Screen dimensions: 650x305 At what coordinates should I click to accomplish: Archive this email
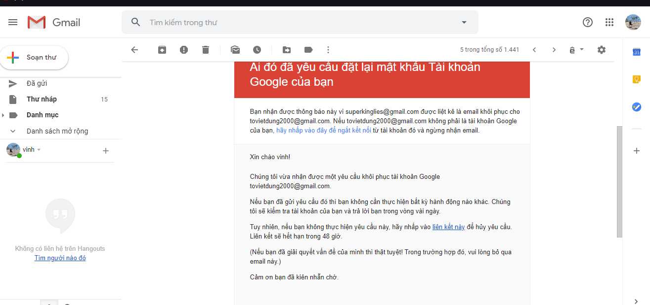[162, 50]
